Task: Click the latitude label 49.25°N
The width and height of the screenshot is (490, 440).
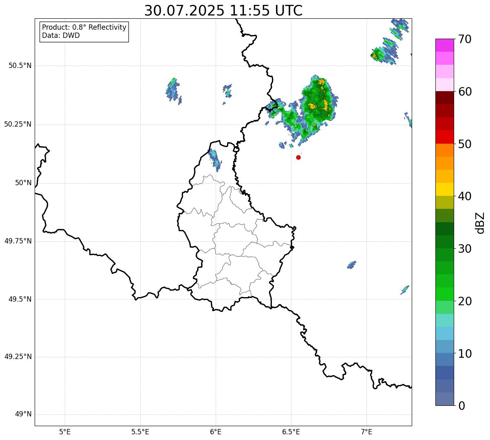Action: (x=18, y=357)
